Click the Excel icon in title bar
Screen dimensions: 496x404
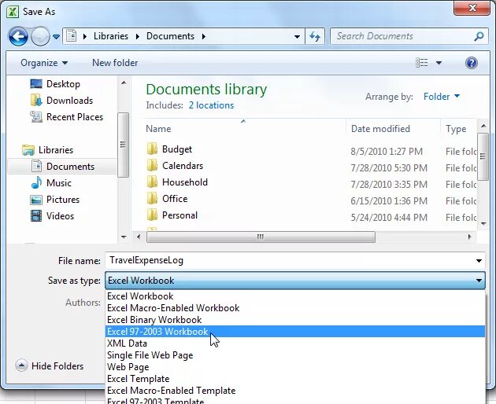coord(13,12)
